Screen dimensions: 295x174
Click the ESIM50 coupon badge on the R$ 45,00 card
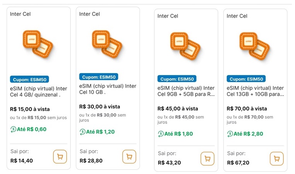pos(177,79)
